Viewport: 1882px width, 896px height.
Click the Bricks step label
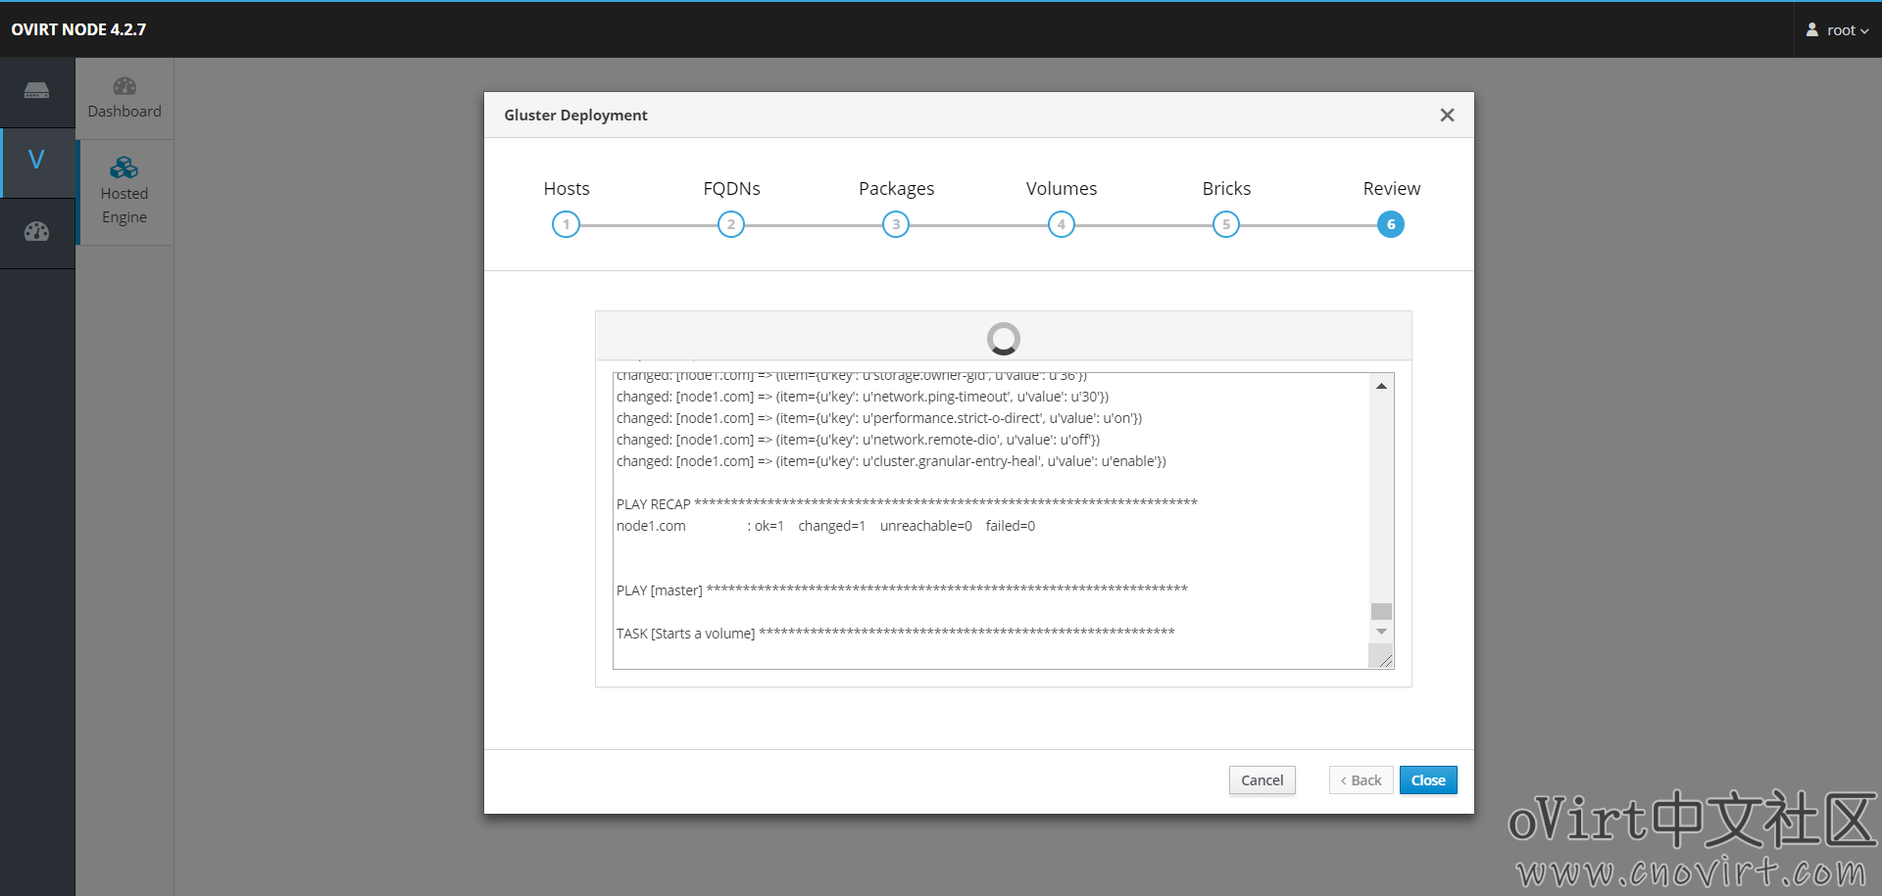coord(1226,188)
